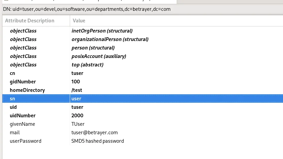Click the givenName attribute name

point(22,124)
